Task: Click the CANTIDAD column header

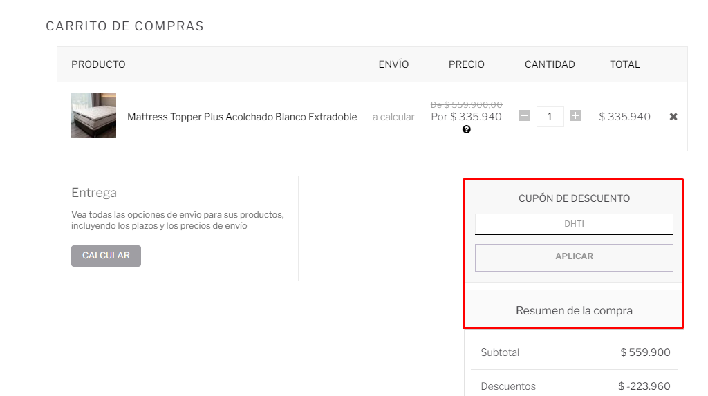Action: pos(550,64)
